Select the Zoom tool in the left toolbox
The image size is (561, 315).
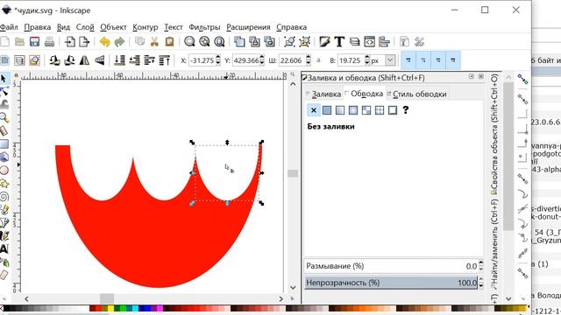coord(4,117)
